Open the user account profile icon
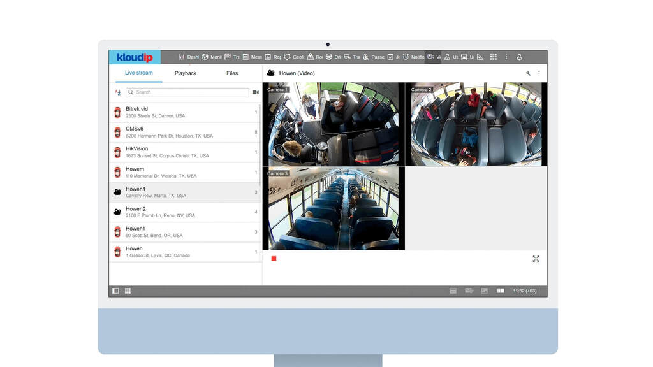653x367 pixels. [519, 57]
